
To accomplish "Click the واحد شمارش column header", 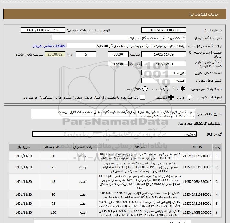I will tap(83, 147).
